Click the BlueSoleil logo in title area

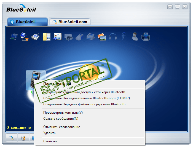(21, 8)
